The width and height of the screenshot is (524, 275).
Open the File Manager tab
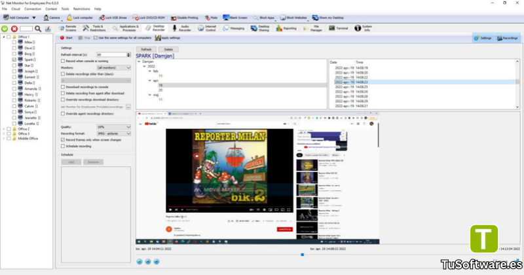tap(313, 28)
